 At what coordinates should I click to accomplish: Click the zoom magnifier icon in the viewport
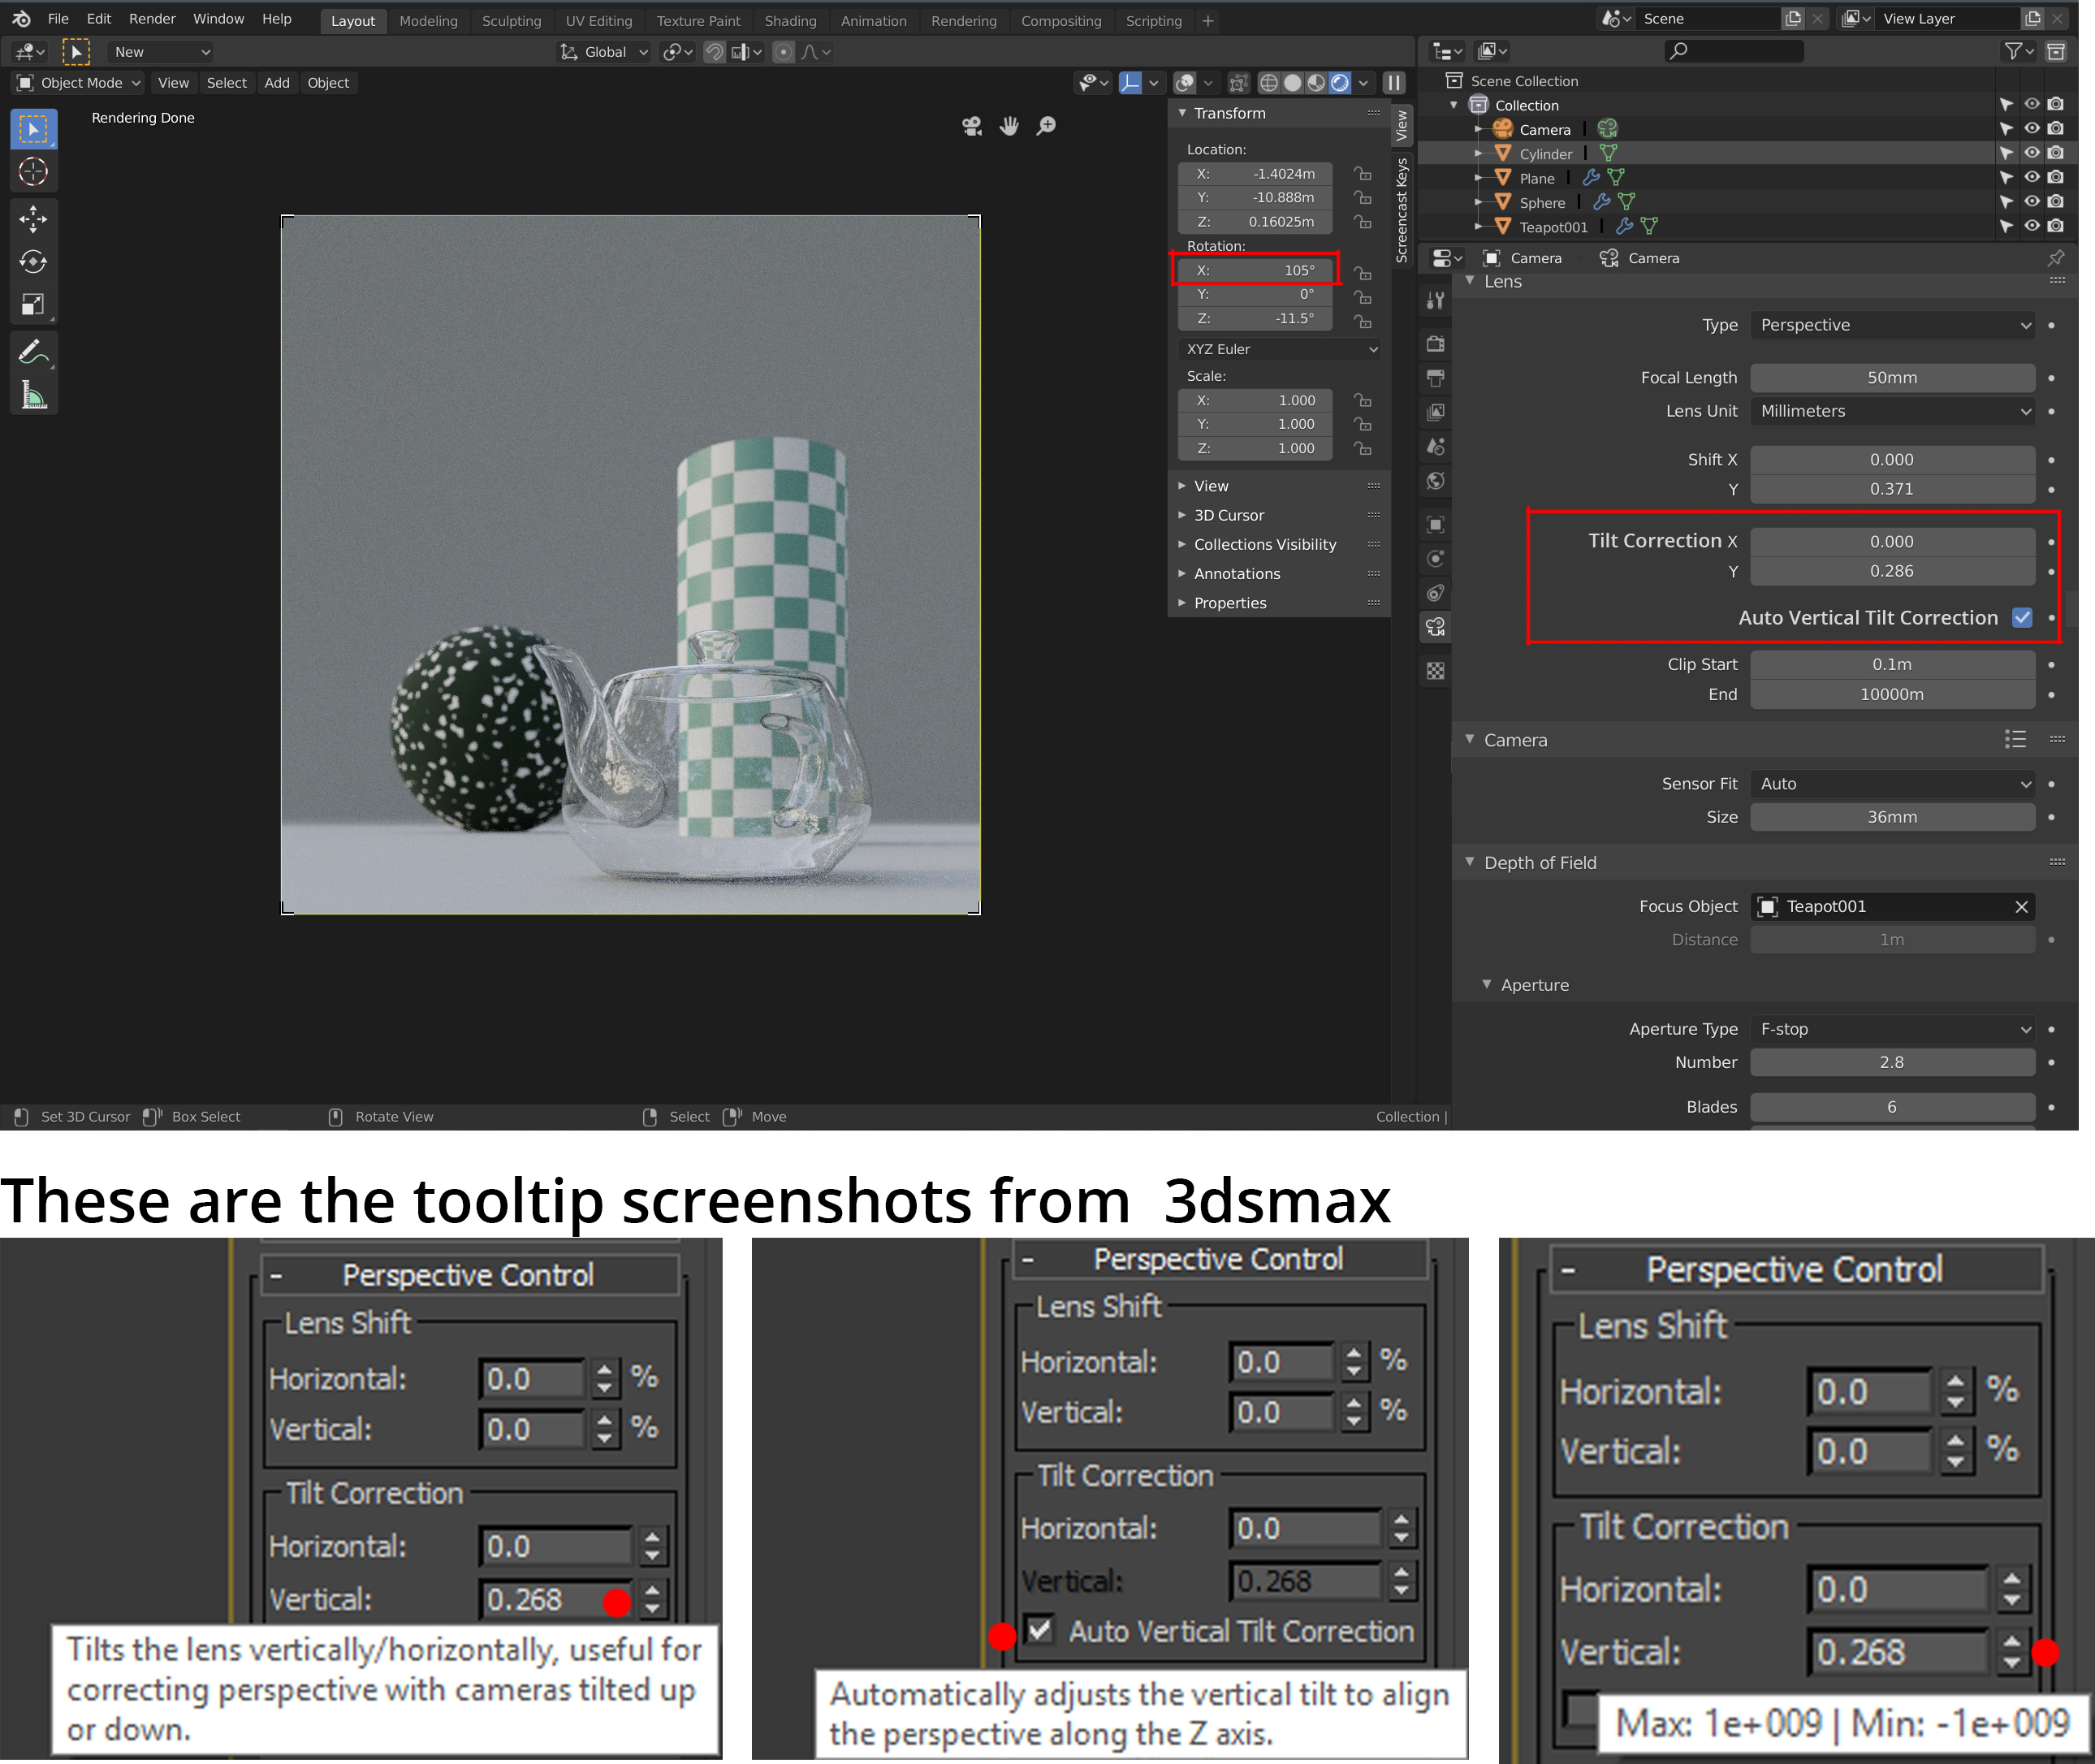coord(1046,126)
